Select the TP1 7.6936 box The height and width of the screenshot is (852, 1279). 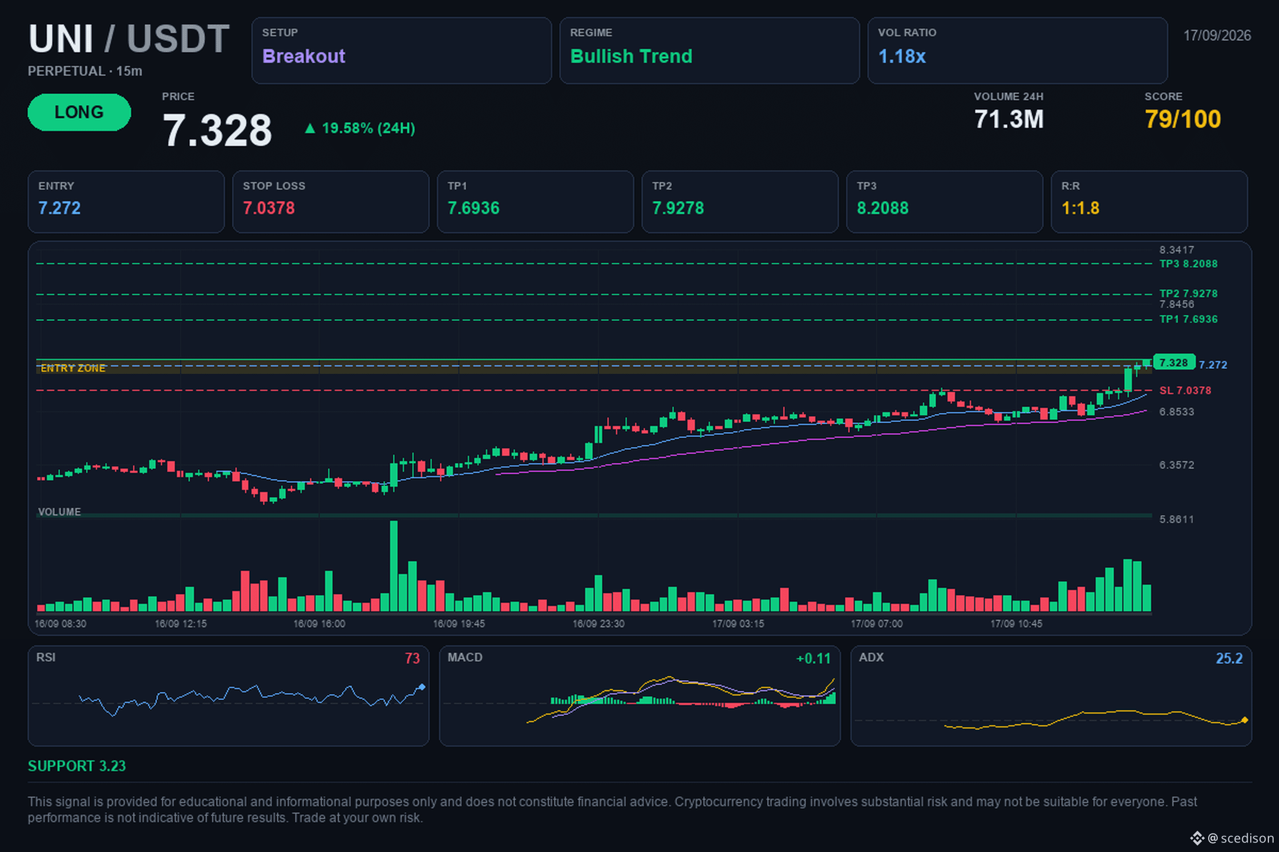[x=535, y=202]
